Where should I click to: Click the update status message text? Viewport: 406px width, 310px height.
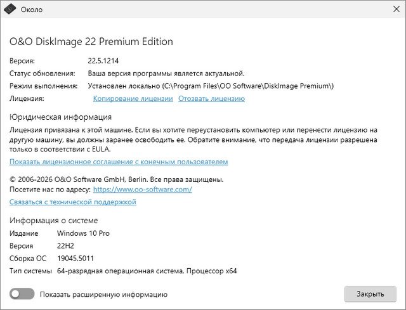[x=166, y=74]
